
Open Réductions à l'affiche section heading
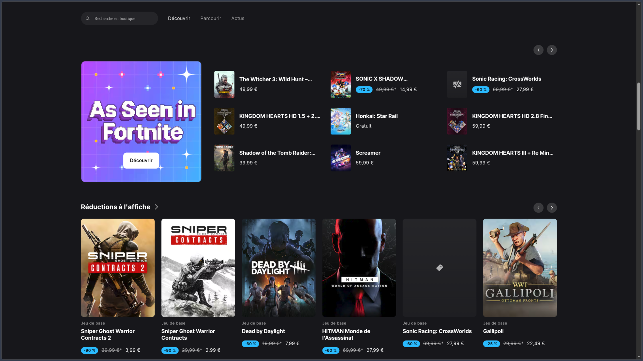116,207
